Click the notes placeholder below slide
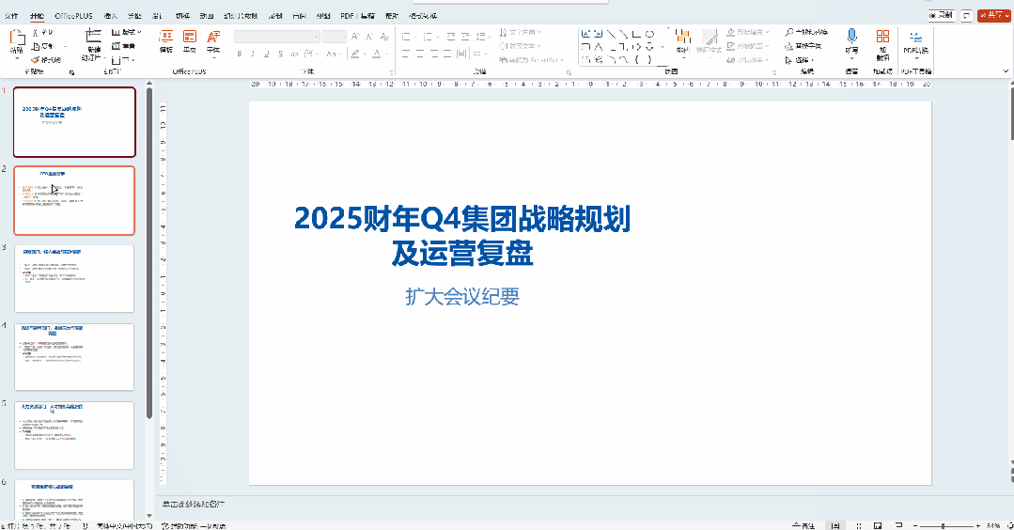 (194, 504)
